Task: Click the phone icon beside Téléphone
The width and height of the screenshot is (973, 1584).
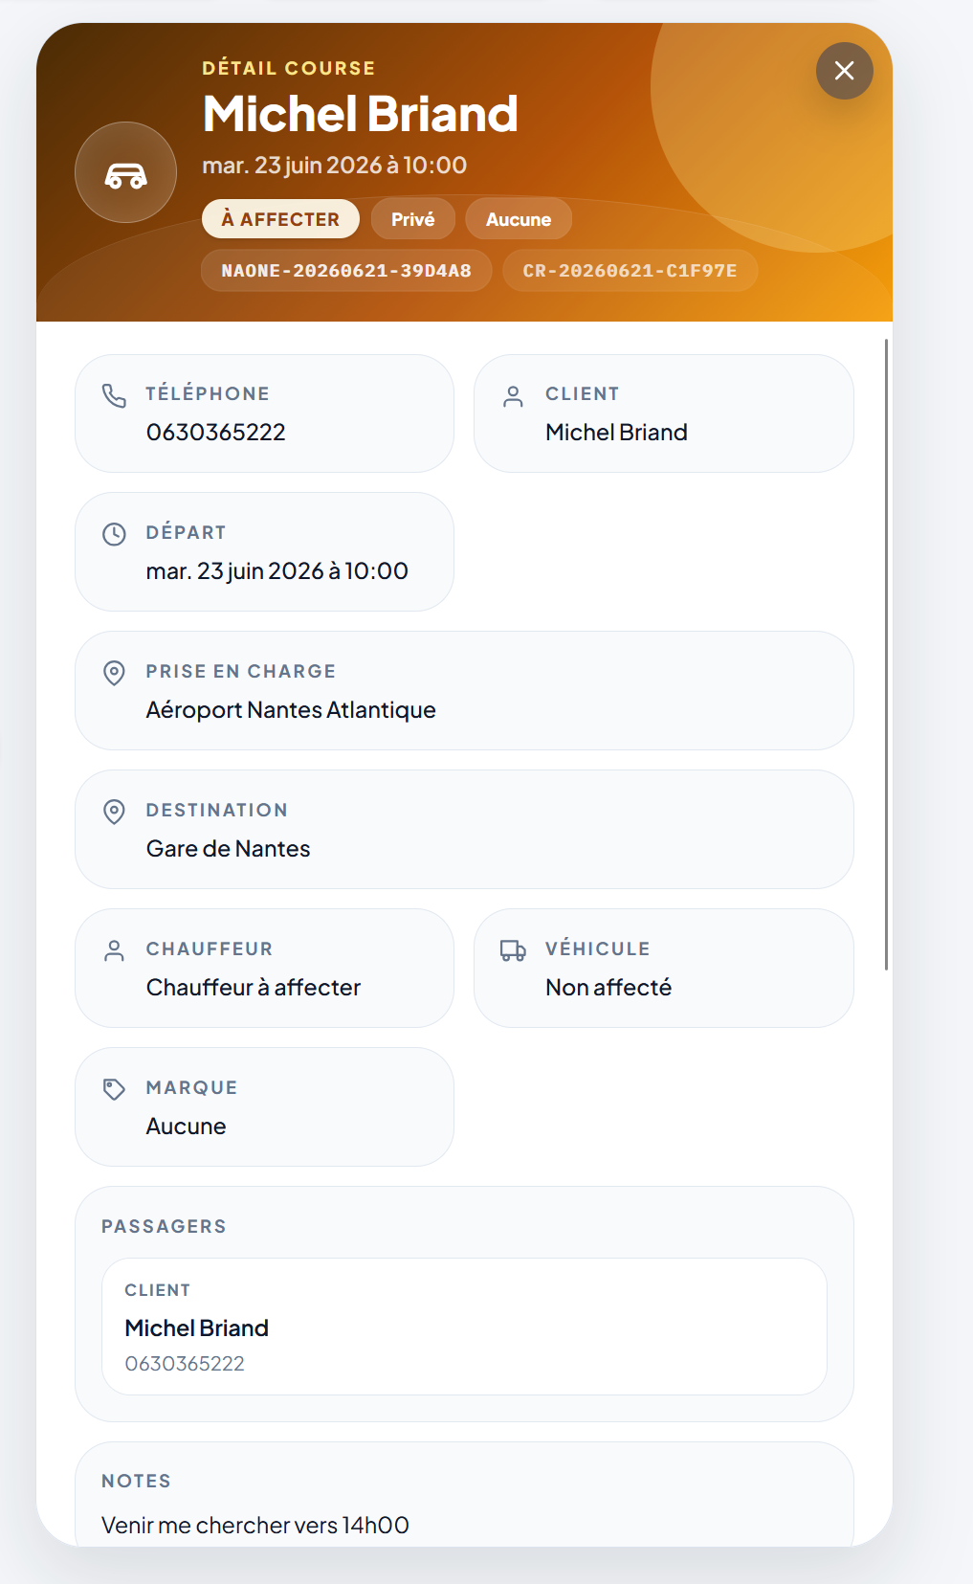Action: tap(114, 395)
